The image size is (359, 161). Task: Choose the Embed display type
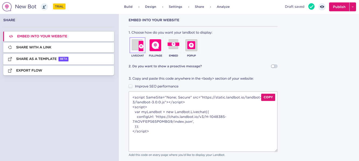(x=173, y=45)
